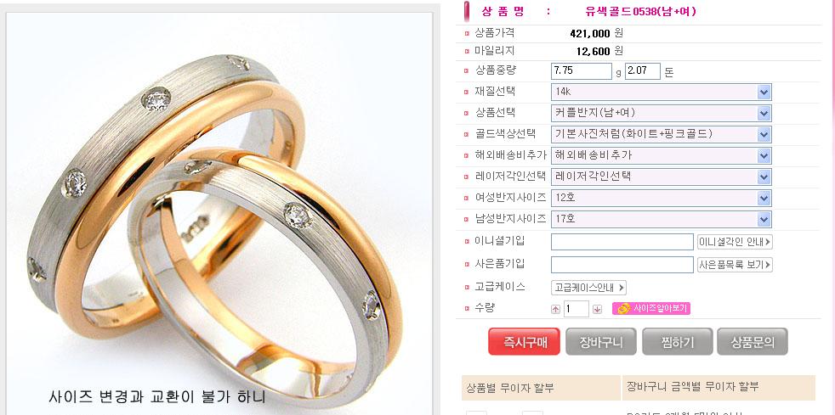Expand the 해외배송비추가 dropdown
Viewport: 835px width, 415px height.
(x=661, y=155)
